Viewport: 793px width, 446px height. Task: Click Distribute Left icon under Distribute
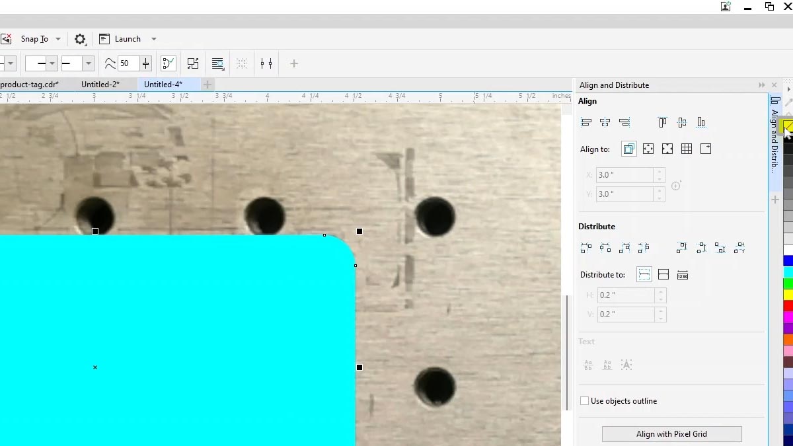pyautogui.click(x=585, y=247)
